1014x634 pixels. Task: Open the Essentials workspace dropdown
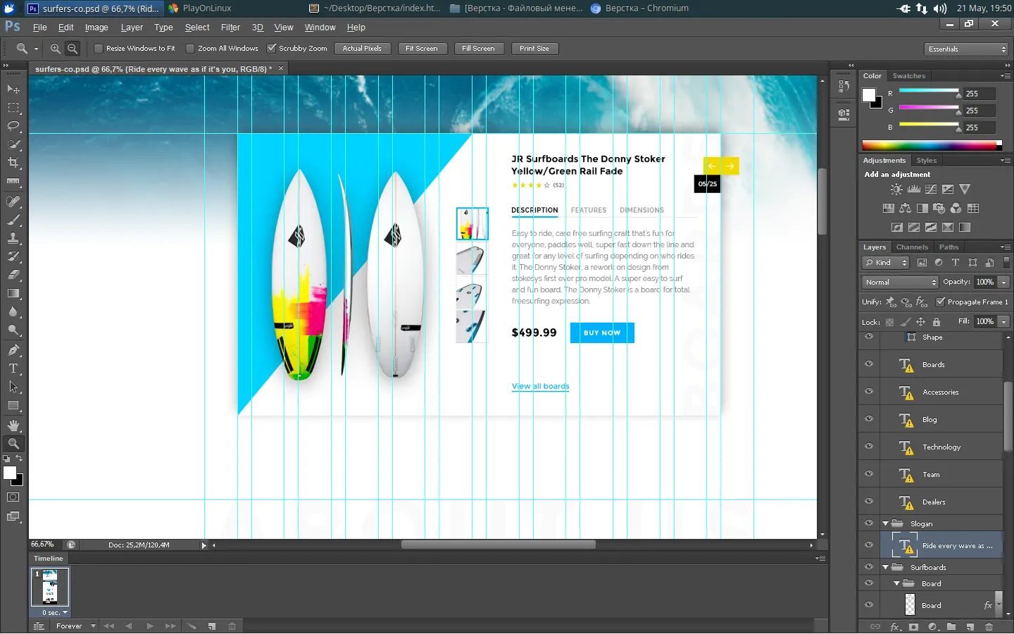coord(967,49)
